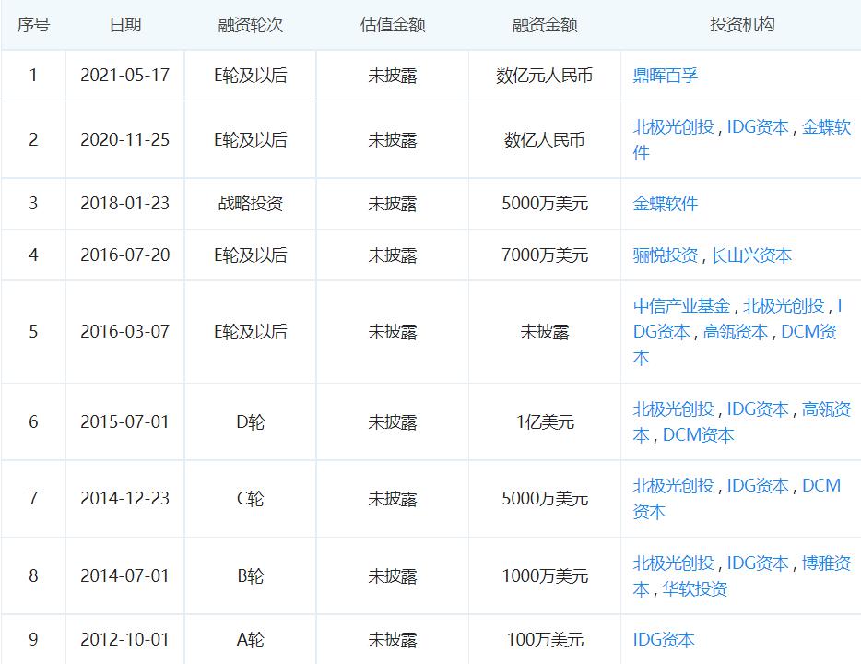Click IDG资本 in the 2020-11-25 row
This screenshot has height=664, width=861.
(x=758, y=127)
